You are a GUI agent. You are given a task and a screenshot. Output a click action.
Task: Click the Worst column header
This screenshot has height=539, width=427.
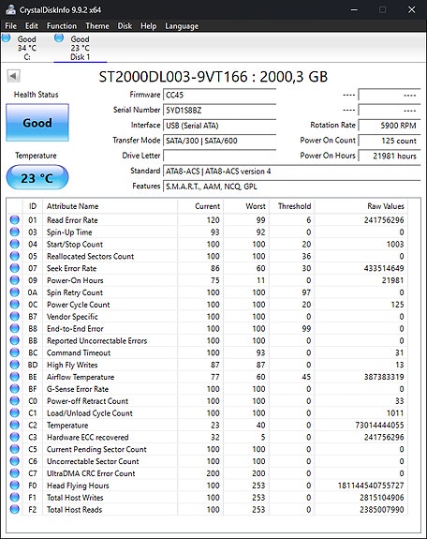coord(246,206)
